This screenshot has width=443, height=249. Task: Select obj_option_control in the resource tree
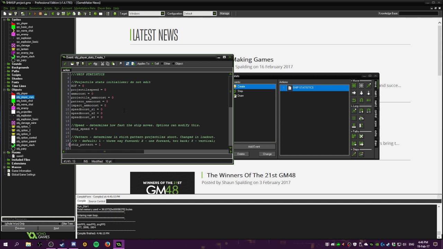[26, 138]
